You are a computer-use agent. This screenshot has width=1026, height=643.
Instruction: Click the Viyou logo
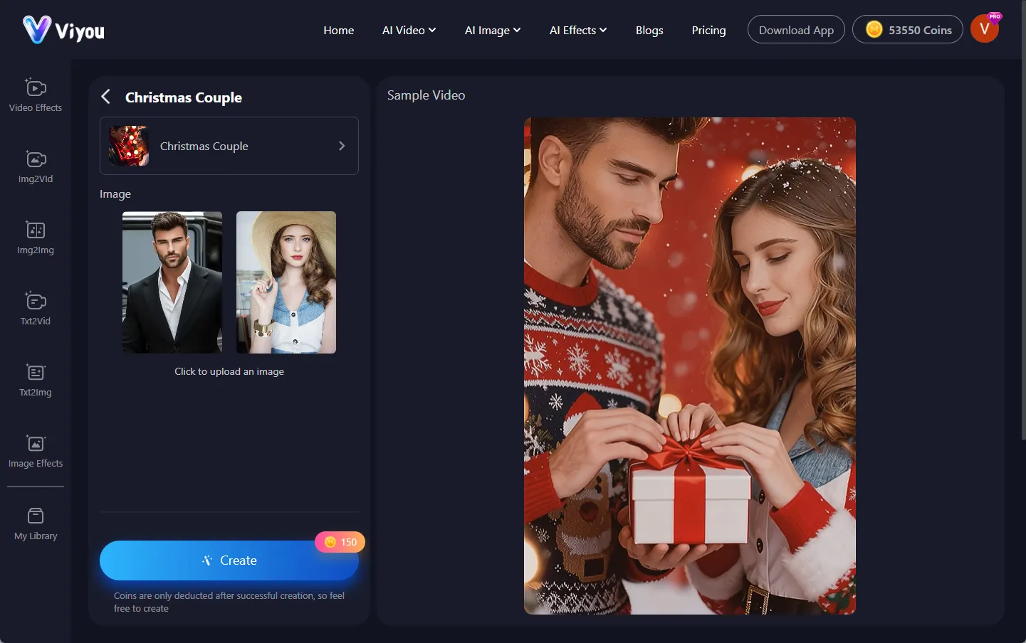point(64,30)
